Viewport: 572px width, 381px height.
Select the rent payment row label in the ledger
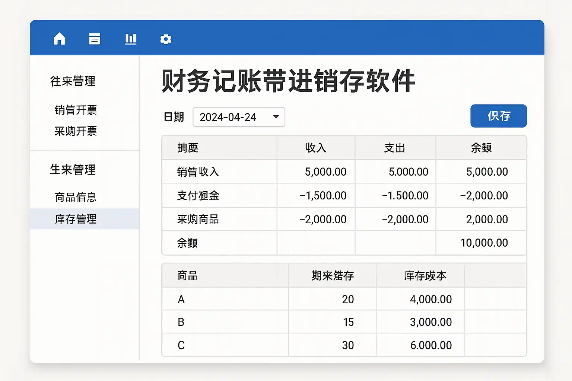(x=198, y=195)
